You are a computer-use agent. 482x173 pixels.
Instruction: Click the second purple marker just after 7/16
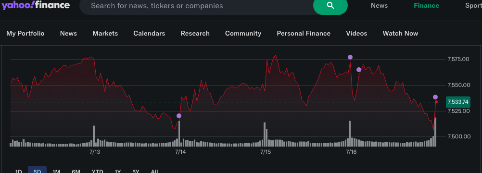tap(359, 70)
